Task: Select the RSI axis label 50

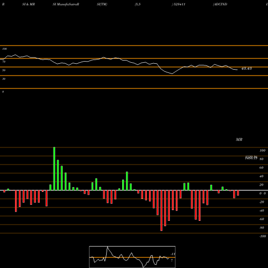Action: tap(4, 70)
